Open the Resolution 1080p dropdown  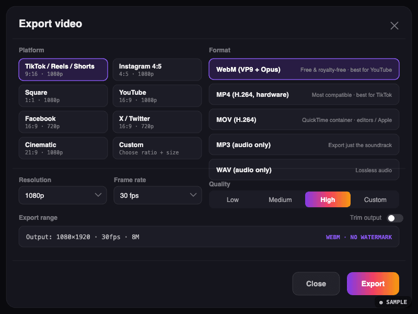[63, 195]
